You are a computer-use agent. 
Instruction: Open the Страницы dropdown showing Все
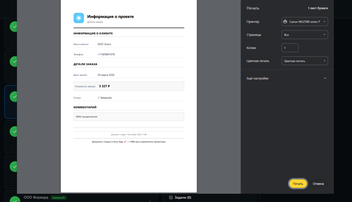305,34
